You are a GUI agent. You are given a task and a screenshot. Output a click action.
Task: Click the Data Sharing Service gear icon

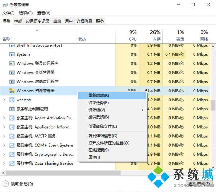(12, 163)
